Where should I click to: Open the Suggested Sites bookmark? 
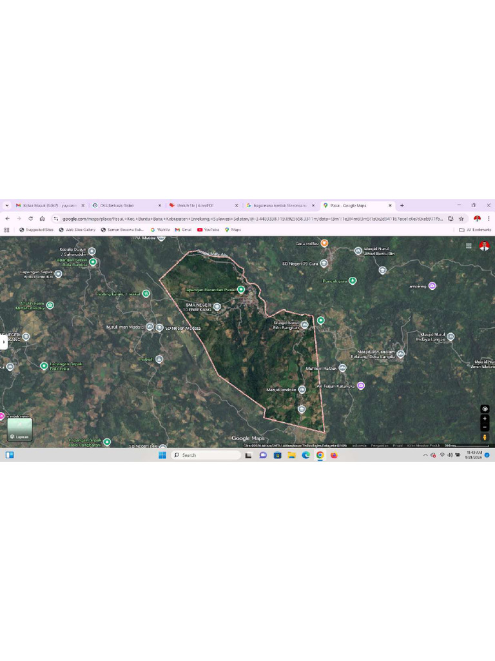point(37,230)
